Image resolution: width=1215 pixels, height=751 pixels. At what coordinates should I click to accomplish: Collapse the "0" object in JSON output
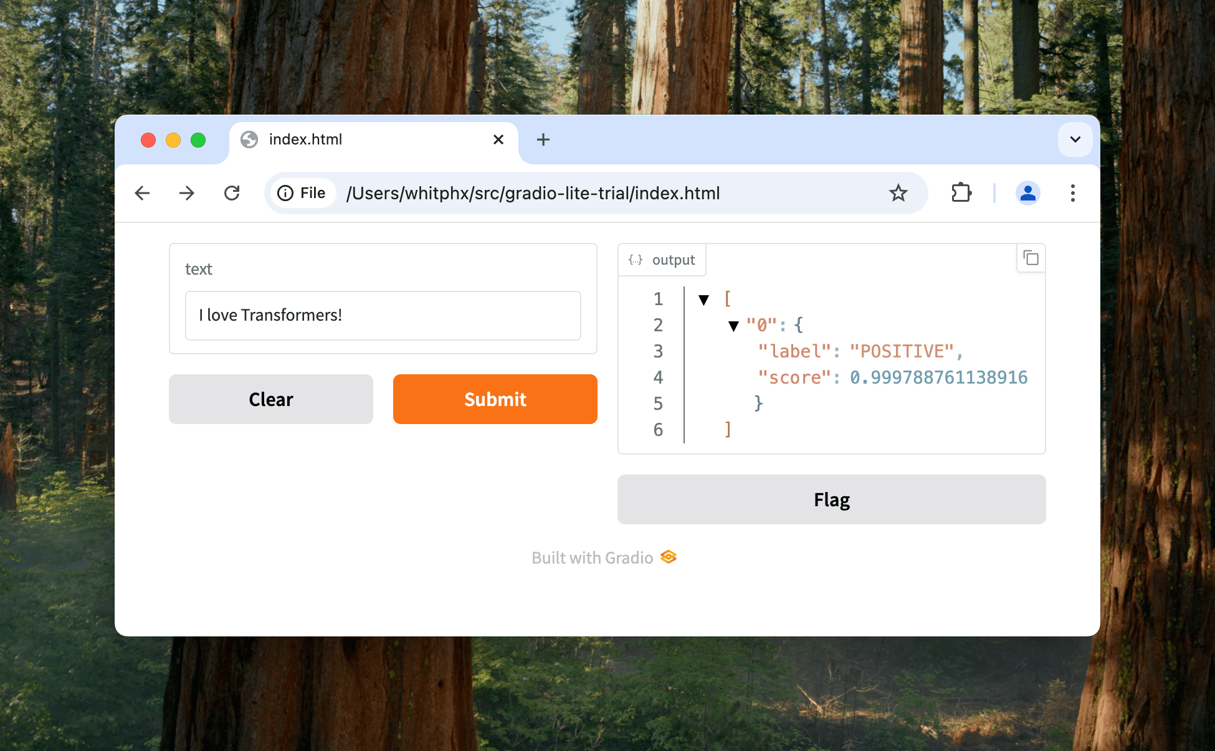pyautogui.click(x=733, y=326)
